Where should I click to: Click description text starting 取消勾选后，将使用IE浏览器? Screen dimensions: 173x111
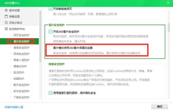[97, 53]
